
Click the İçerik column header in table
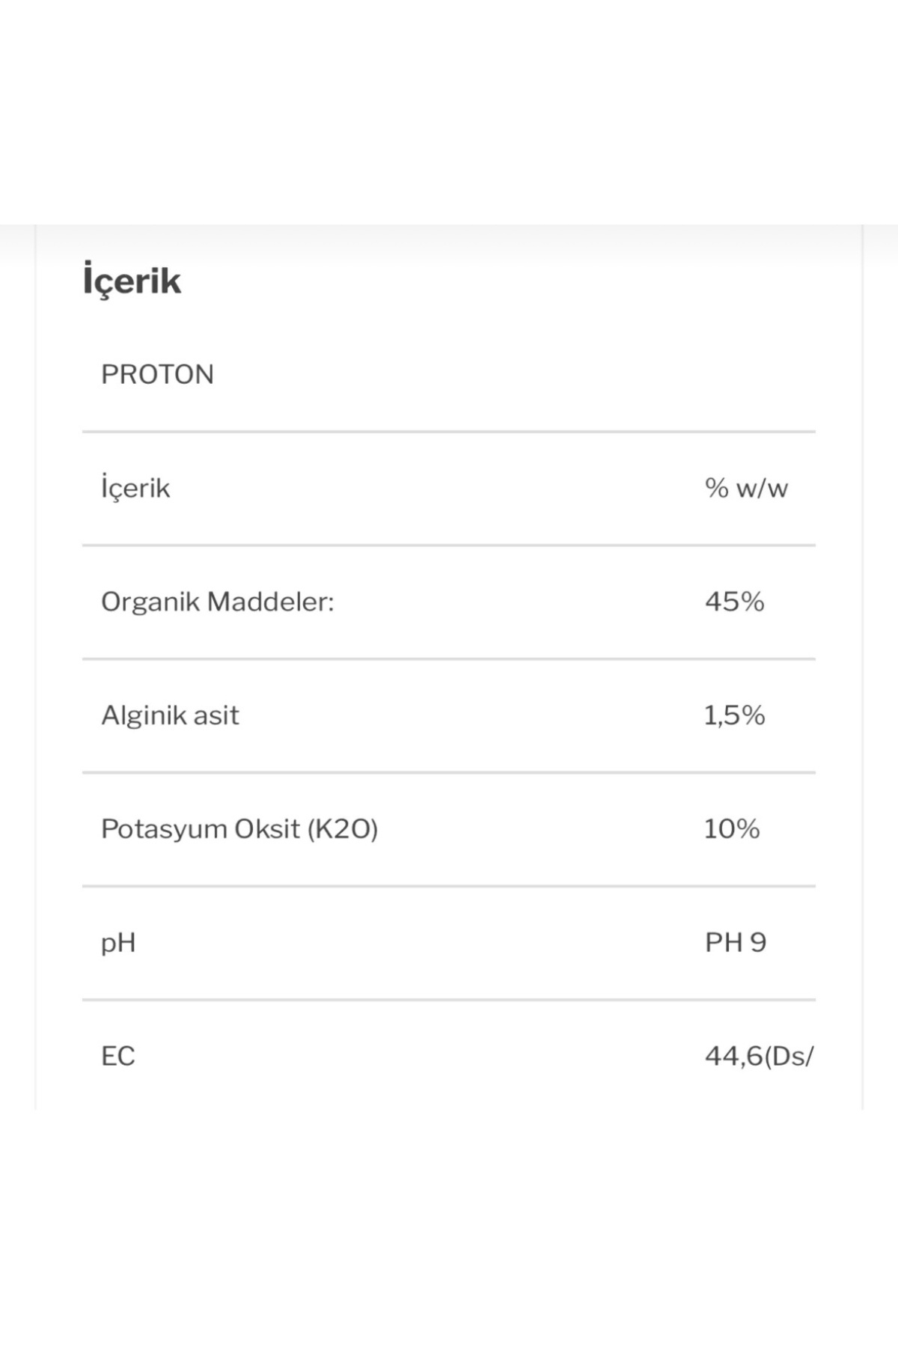click(x=135, y=488)
